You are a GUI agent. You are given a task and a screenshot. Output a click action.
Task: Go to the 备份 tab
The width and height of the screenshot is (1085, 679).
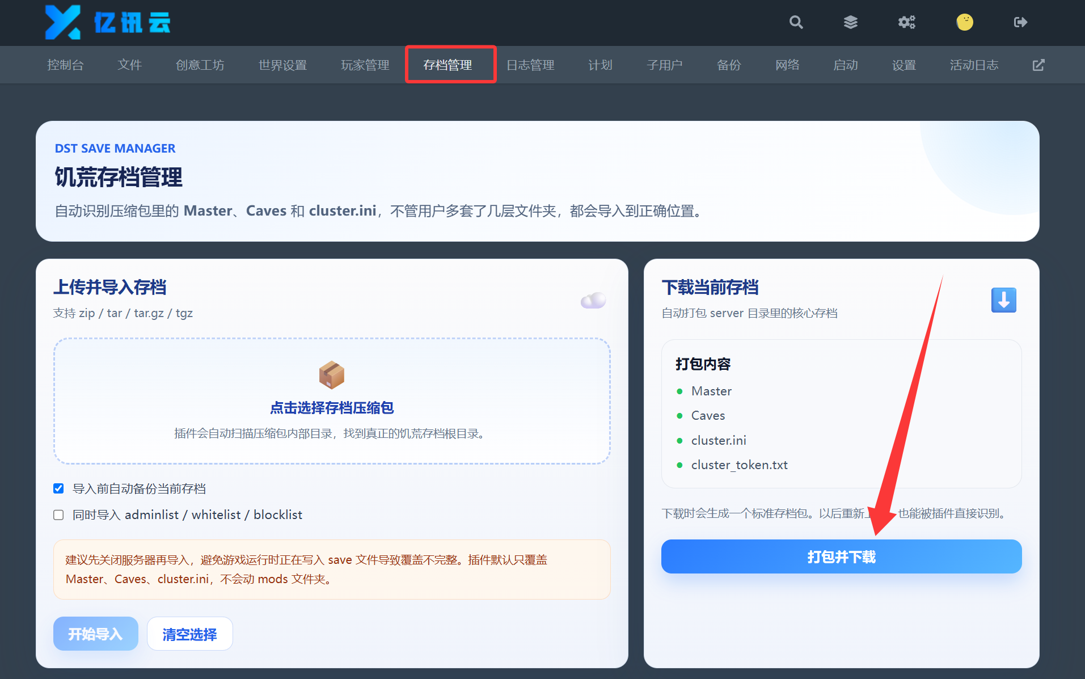coord(729,65)
